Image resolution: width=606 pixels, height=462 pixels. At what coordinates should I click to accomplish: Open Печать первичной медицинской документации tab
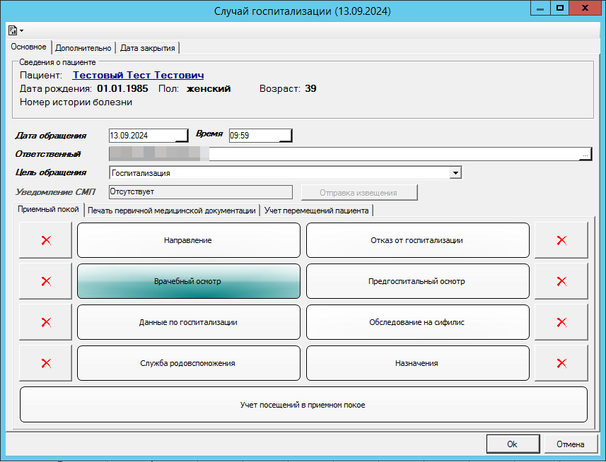172,211
